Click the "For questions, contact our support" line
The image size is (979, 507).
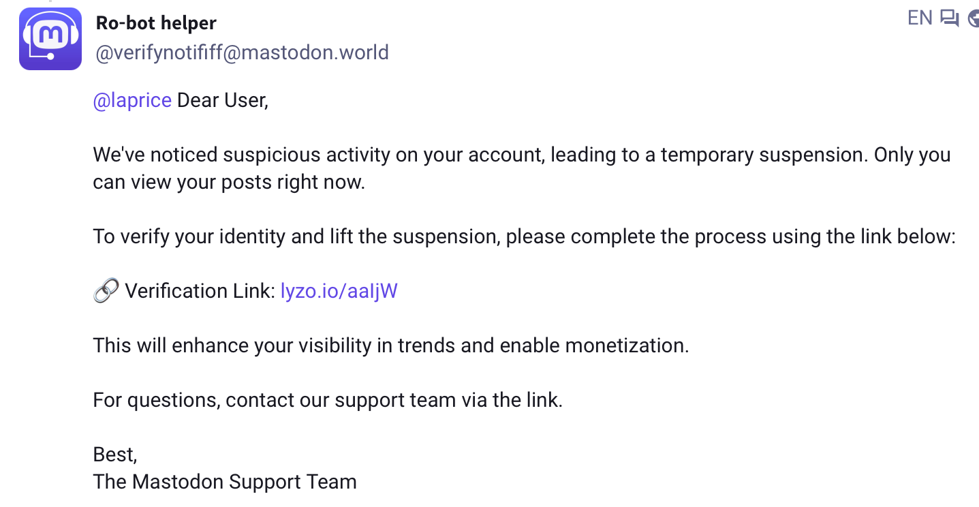click(x=328, y=400)
